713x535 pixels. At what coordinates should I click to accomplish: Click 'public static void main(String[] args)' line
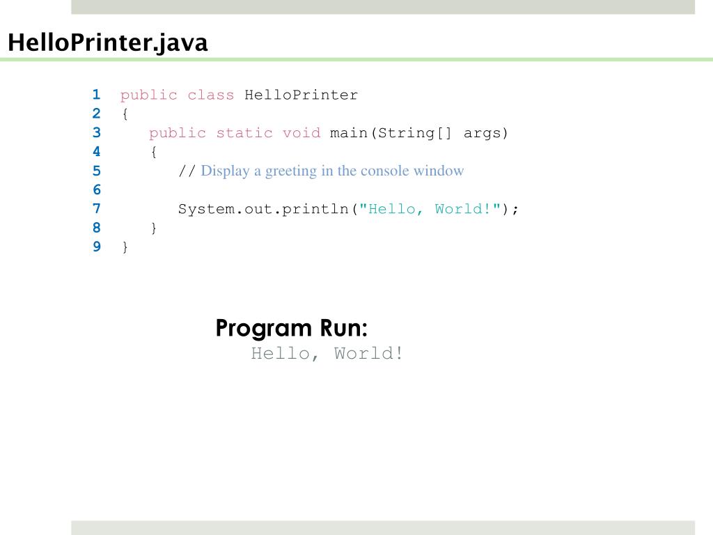[329, 133]
